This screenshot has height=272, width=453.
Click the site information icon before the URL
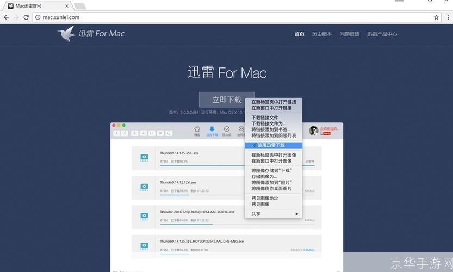(x=38, y=17)
